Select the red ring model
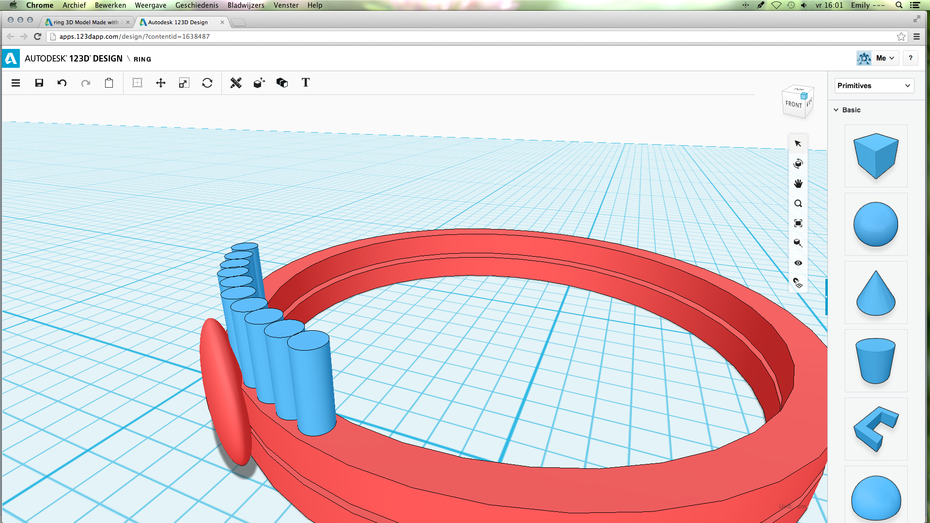This screenshot has width=930, height=523. [533, 489]
